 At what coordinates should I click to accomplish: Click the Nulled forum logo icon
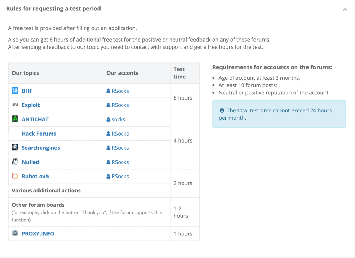point(15,162)
